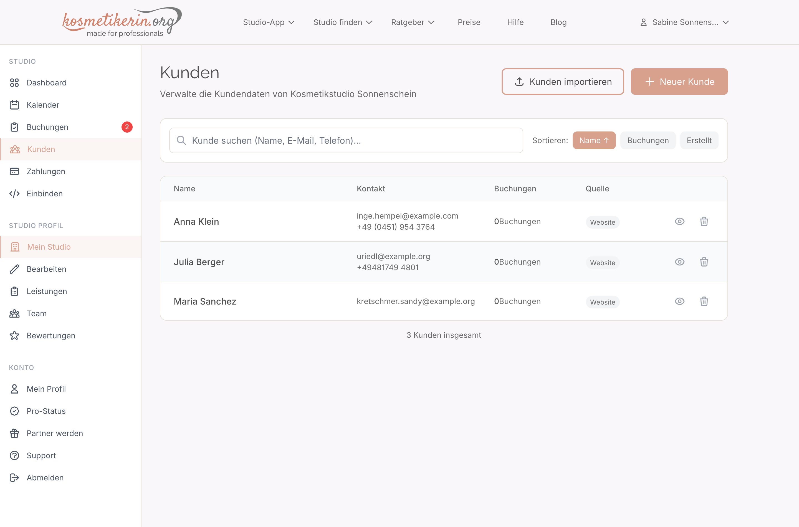
Task: Open the Bewertungen sidebar link
Action: pos(70,335)
